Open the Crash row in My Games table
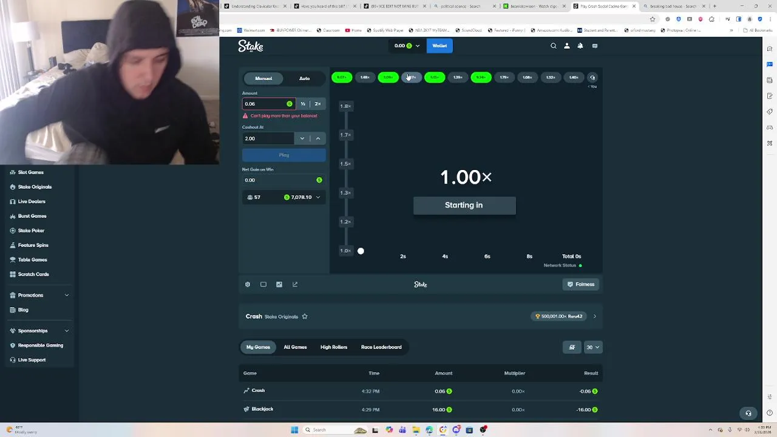This screenshot has height=437, width=777. 420,391
